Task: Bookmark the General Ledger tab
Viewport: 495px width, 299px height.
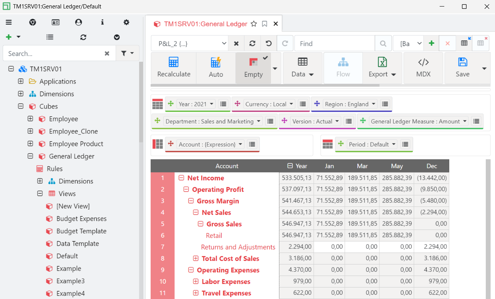Action: (264, 24)
